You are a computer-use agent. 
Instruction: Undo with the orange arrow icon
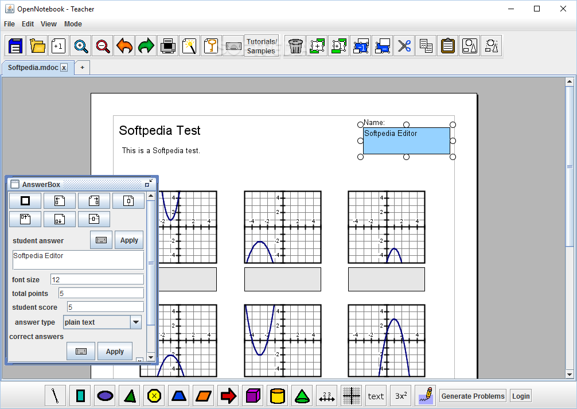pyautogui.click(x=124, y=46)
